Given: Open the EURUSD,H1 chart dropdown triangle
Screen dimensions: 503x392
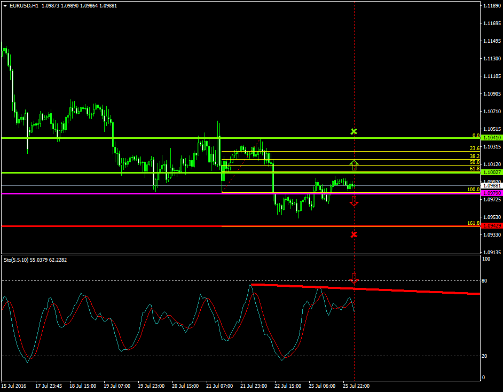Looking at the screenshot, I should click(x=5, y=5).
